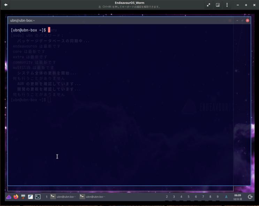The width and height of the screenshot is (259, 206).
Task: Switch to workspace 6
Action: tap(196, 197)
